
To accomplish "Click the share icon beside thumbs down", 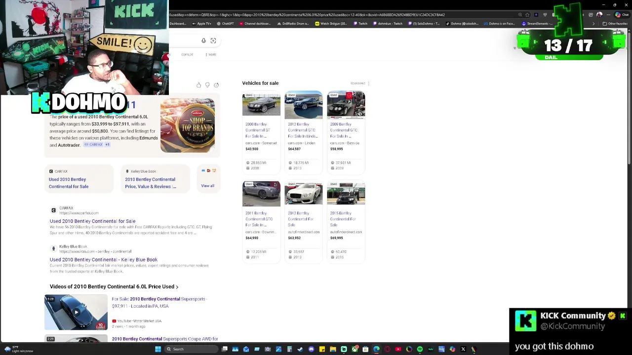I will click(216, 85).
